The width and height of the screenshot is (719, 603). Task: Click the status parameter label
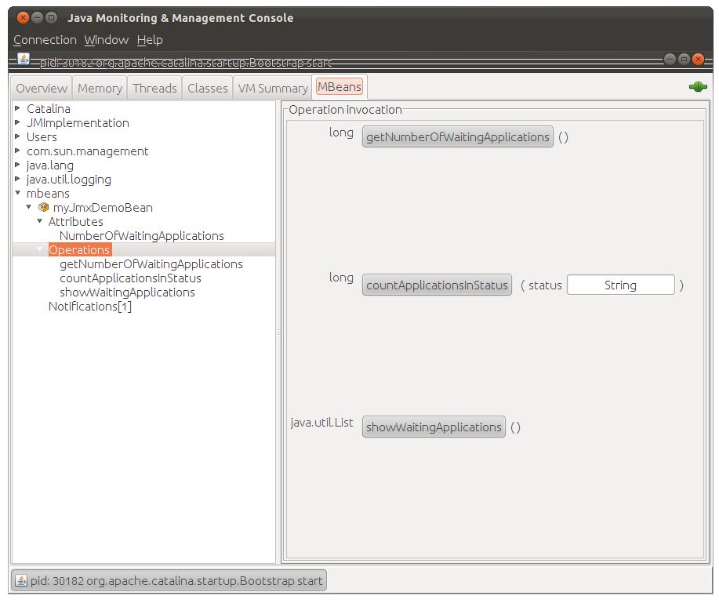[545, 285]
